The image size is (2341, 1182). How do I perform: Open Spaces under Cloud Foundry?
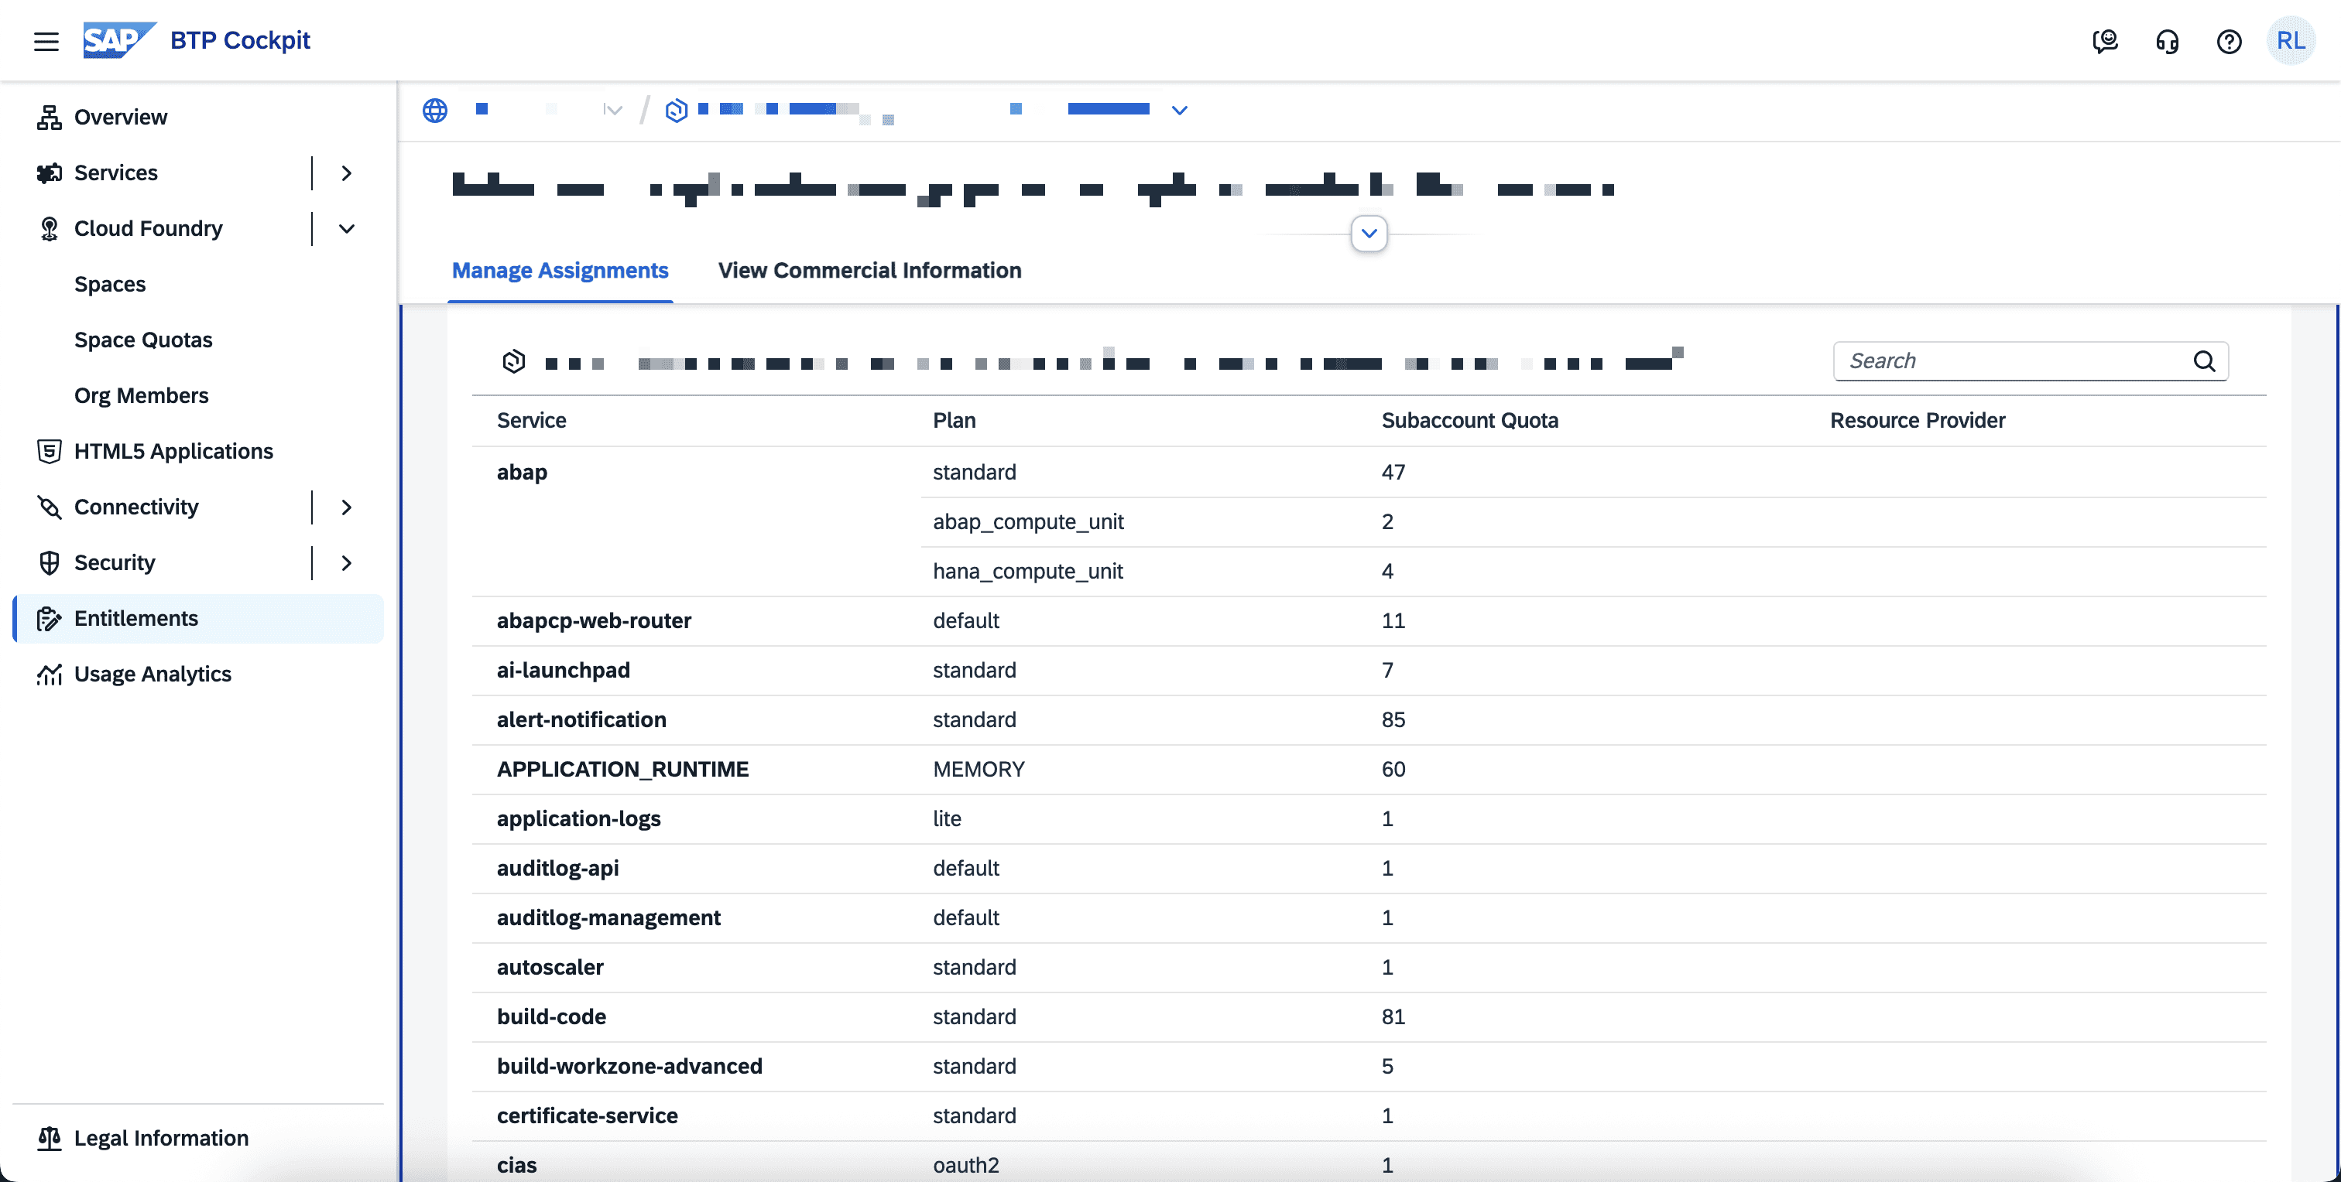pos(110,284)
